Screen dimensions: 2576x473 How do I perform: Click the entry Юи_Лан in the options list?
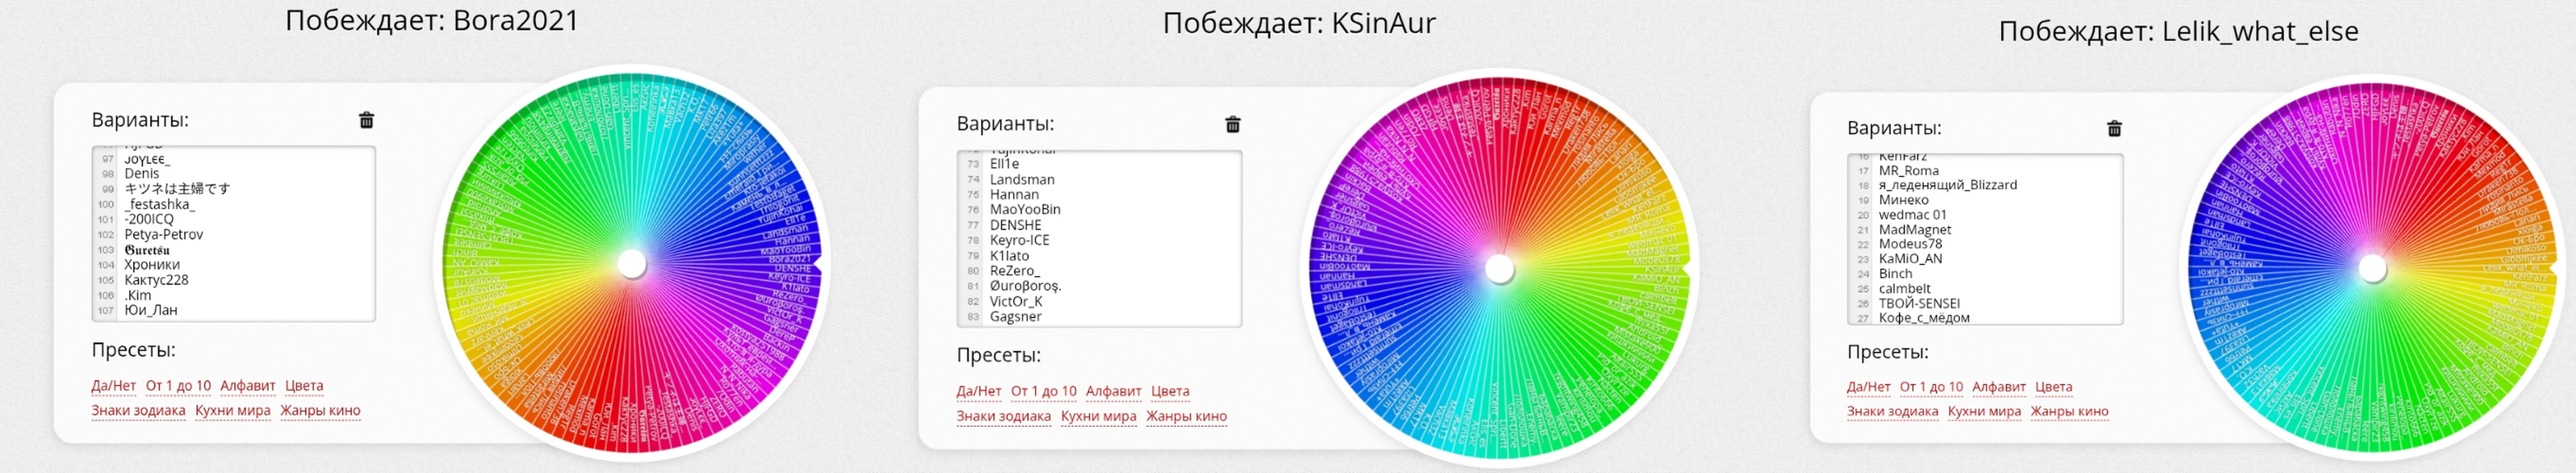pos(151,311)
